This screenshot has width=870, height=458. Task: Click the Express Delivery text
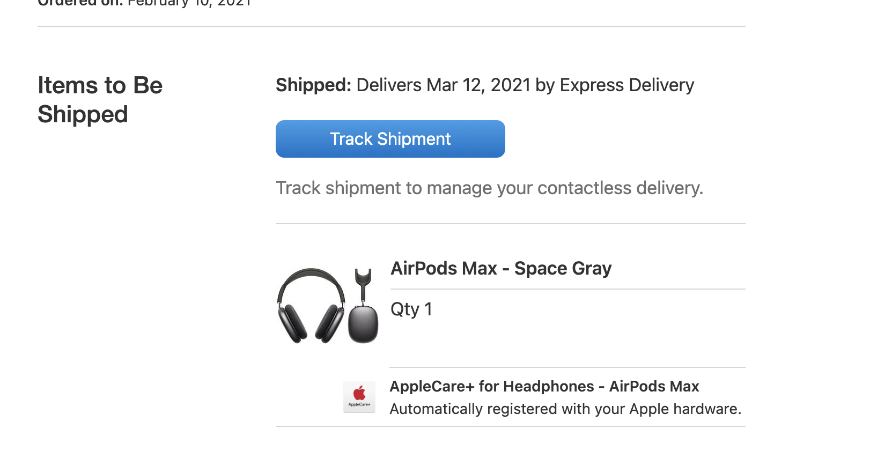(626, 85)
